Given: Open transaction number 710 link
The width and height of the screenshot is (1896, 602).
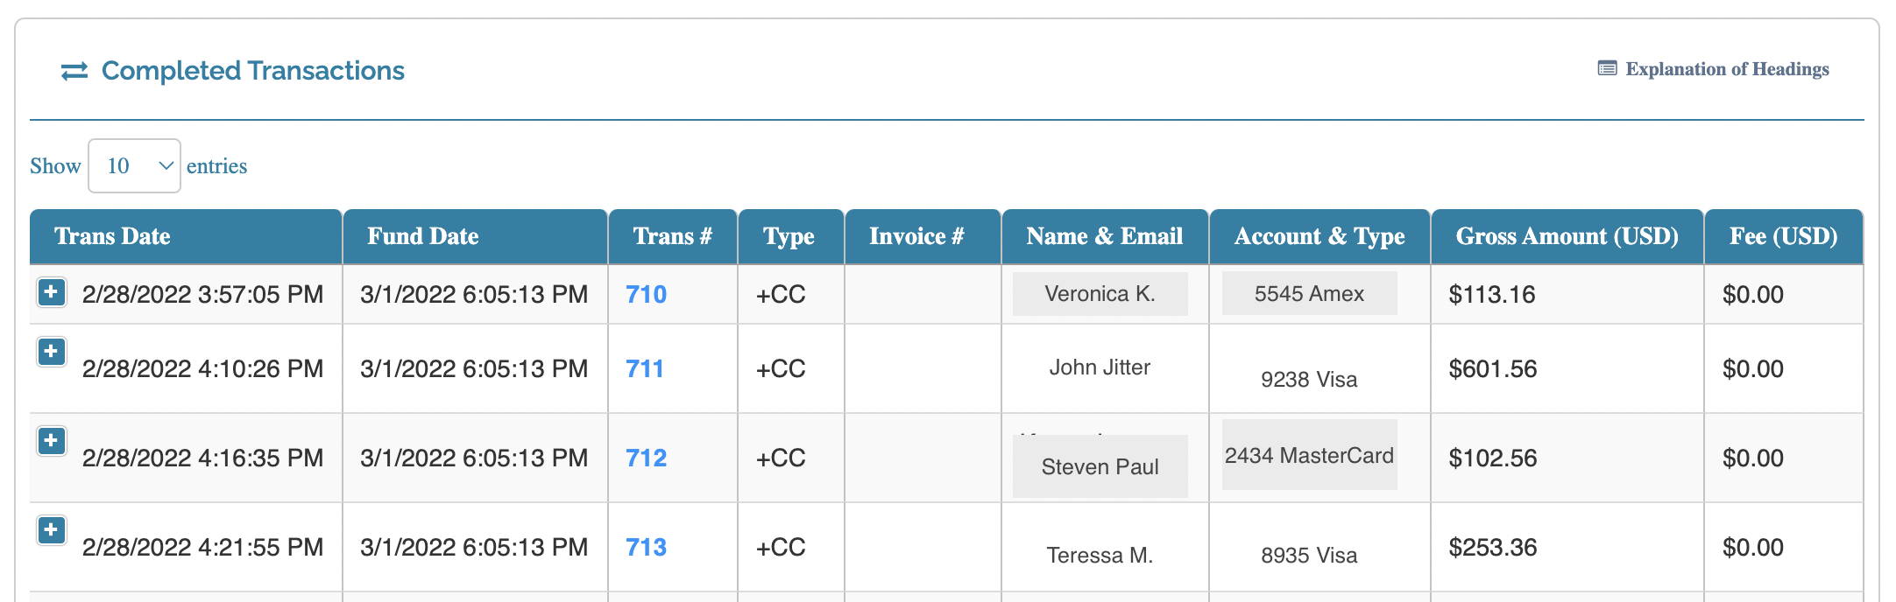Looking at the screenshot, I should coord(646,294).
